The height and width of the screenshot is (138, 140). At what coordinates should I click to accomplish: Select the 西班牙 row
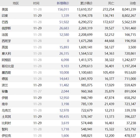[x=70, y=41]
